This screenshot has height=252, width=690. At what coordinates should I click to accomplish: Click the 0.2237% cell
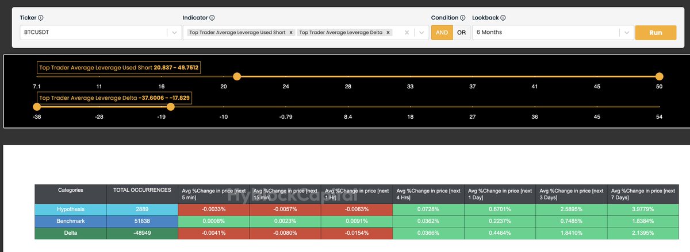point(500,220)
